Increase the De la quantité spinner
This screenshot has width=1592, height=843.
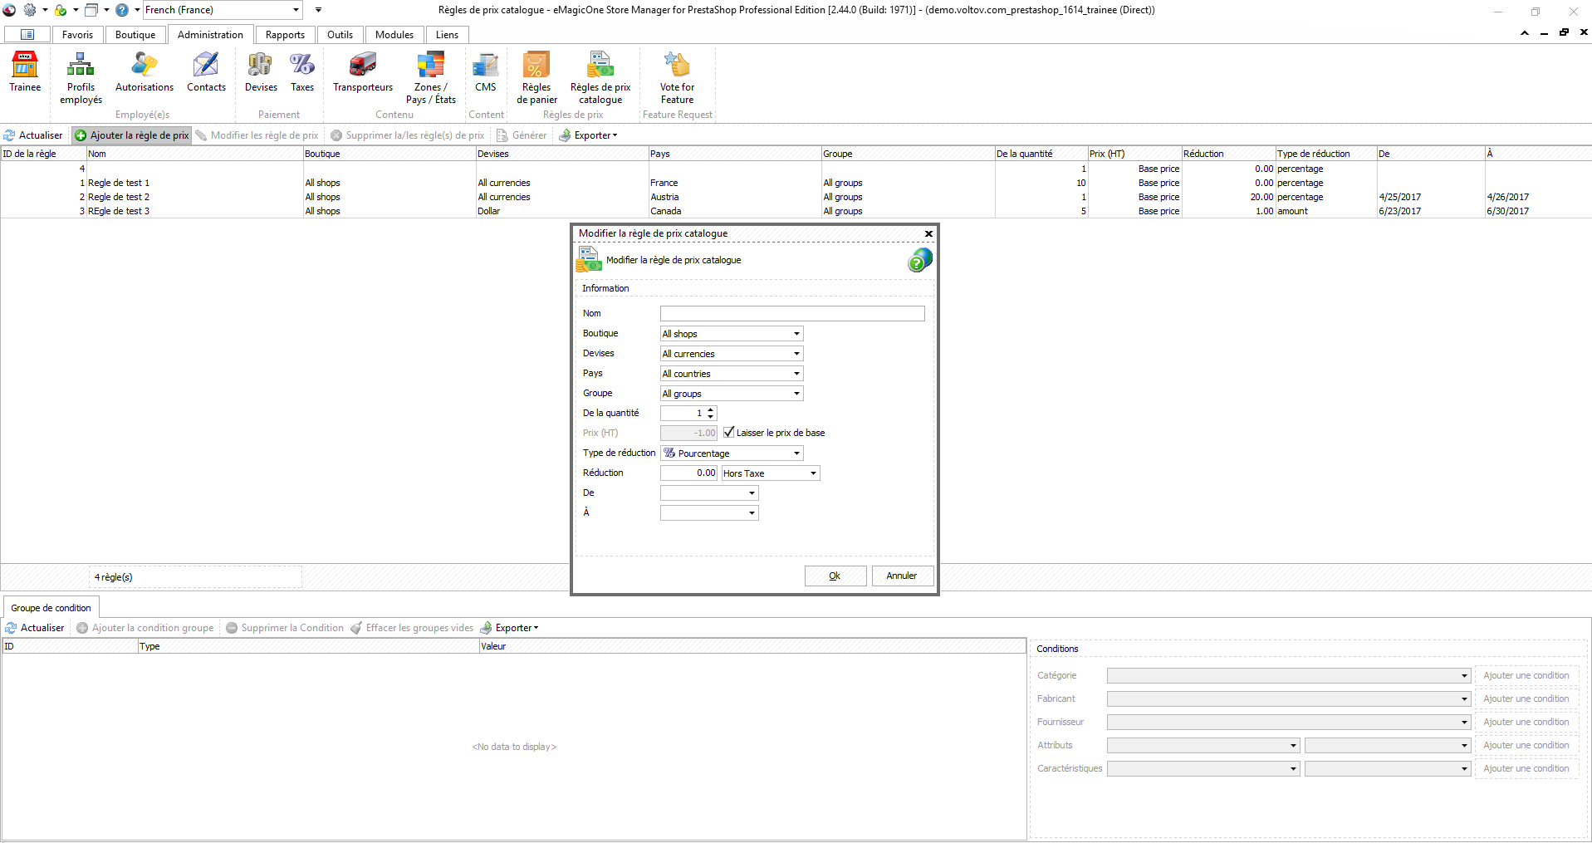(711, 409)
